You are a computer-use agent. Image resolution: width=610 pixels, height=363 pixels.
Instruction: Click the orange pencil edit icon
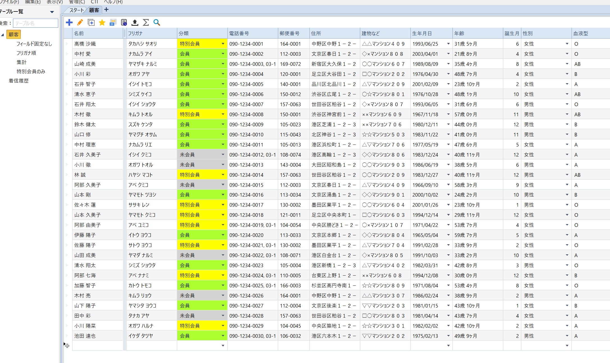click(80, 22)
